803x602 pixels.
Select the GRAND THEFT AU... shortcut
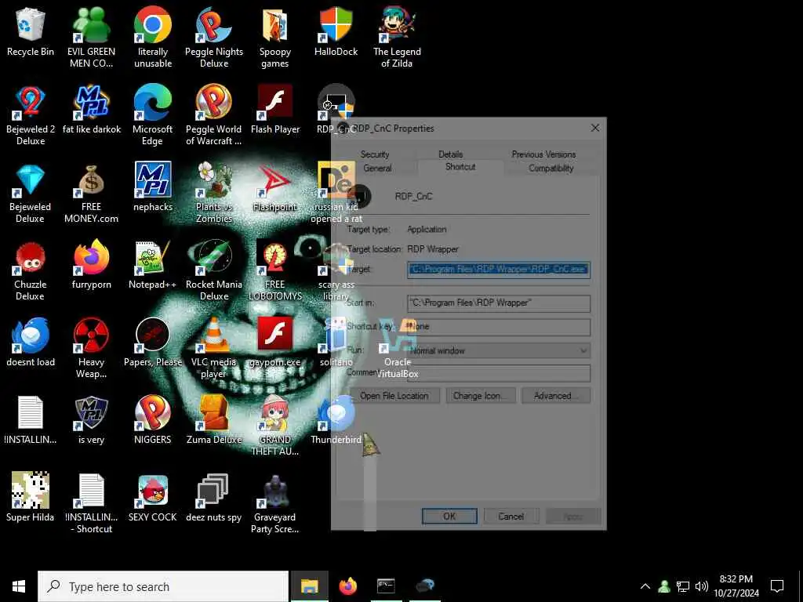275,426
